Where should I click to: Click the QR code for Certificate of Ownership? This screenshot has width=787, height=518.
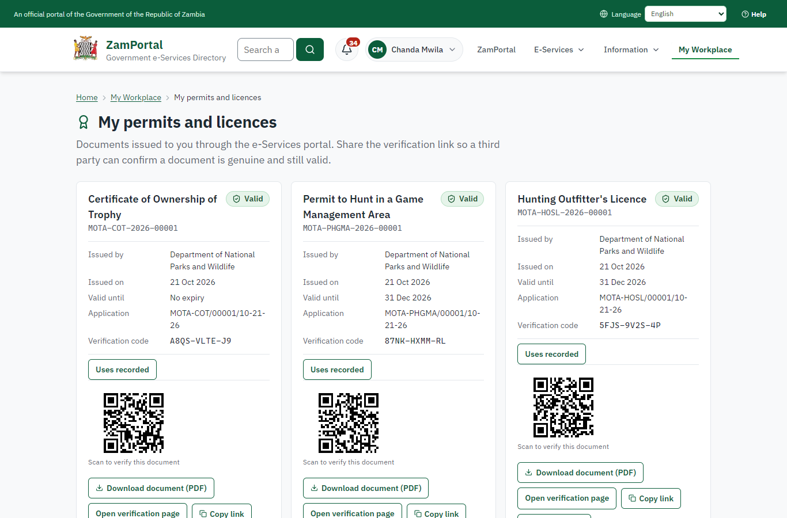134,423
